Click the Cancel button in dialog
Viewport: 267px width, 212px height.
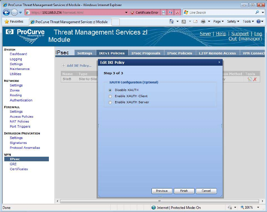tap(206, 191)
